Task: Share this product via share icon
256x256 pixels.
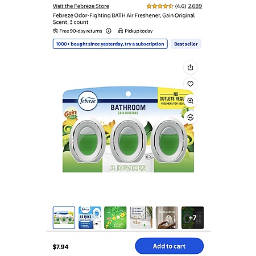Action: pyautogui.click(x=190, y=67)
